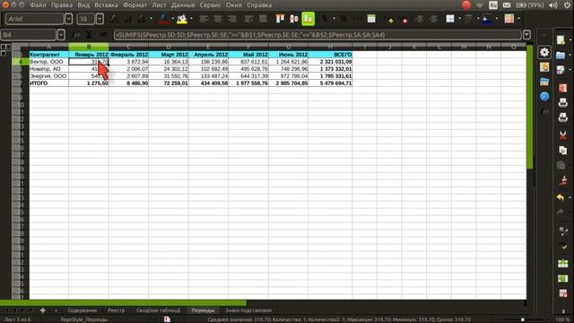This screenshot has width=574, height=323.
Task: Click the merge cells icon
Action: [263, 19]
